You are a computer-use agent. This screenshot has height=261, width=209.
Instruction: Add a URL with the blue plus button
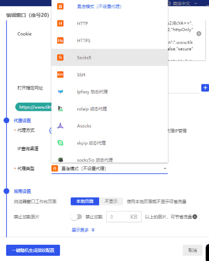coord(205,88)
